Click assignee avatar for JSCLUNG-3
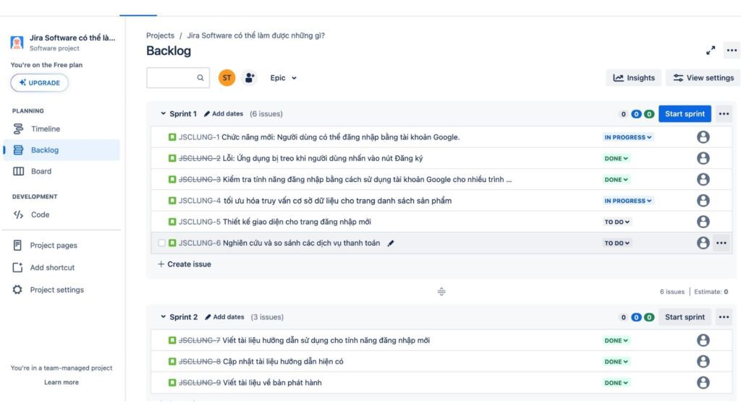741x416 pixels. tap(703, 180)
